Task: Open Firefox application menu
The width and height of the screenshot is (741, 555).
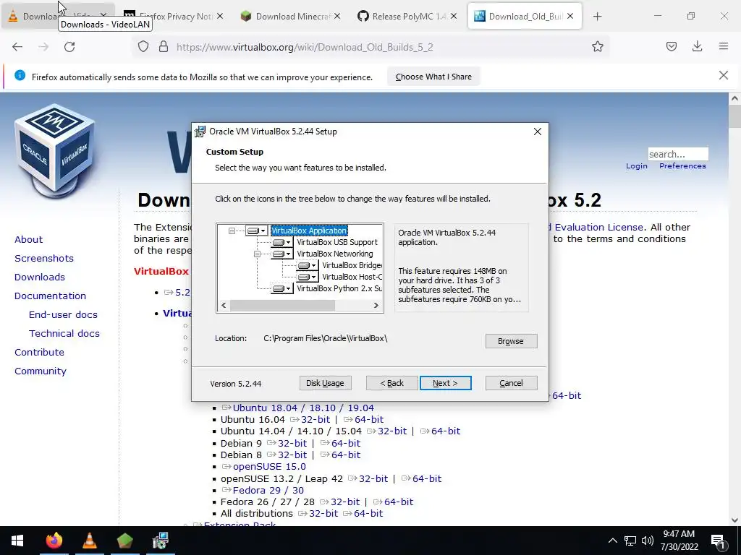Action: click(x=724, y=47)
